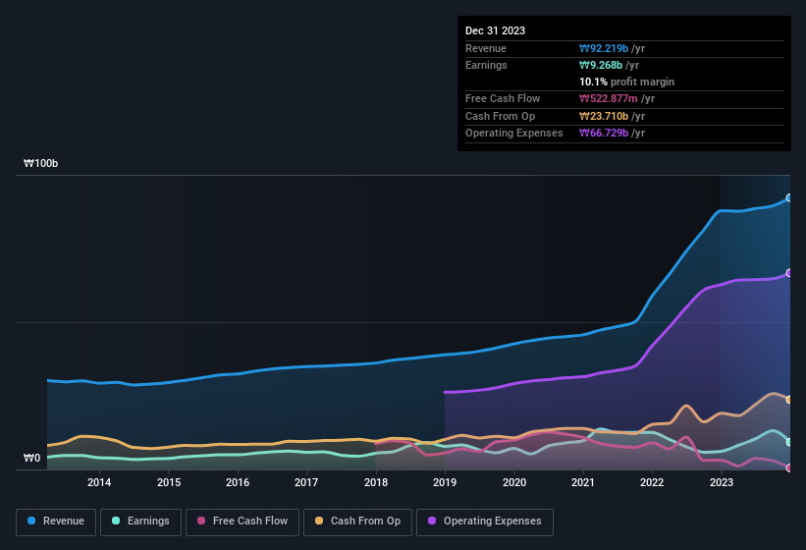Image resolution: width=806 pixels, height=550 pixels.
Task: Click the 2022 x-axis label
Action: 652,482
